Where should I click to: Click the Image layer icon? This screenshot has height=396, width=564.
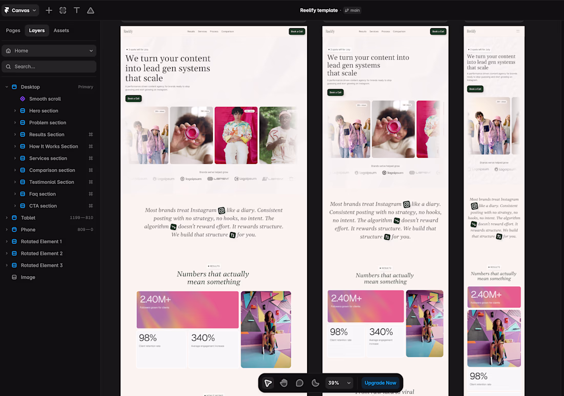(x=14, y=278)
